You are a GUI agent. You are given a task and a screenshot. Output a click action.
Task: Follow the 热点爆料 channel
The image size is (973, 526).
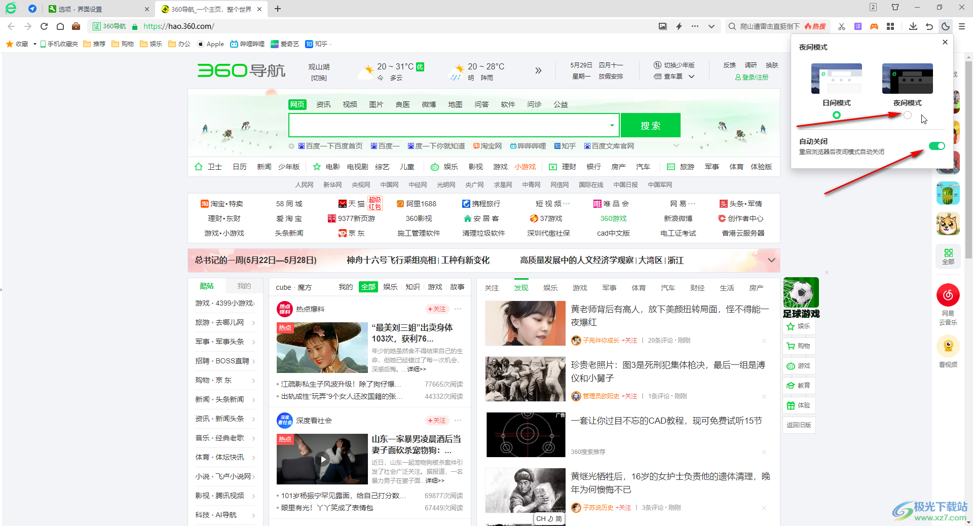437,309
